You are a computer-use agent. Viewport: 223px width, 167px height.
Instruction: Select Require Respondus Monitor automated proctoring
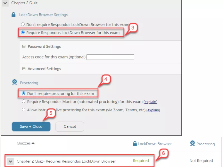pyautogui.click(x=24, y=101)
